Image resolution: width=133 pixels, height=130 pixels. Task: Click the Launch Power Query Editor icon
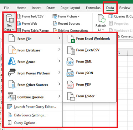pos(10,106)
